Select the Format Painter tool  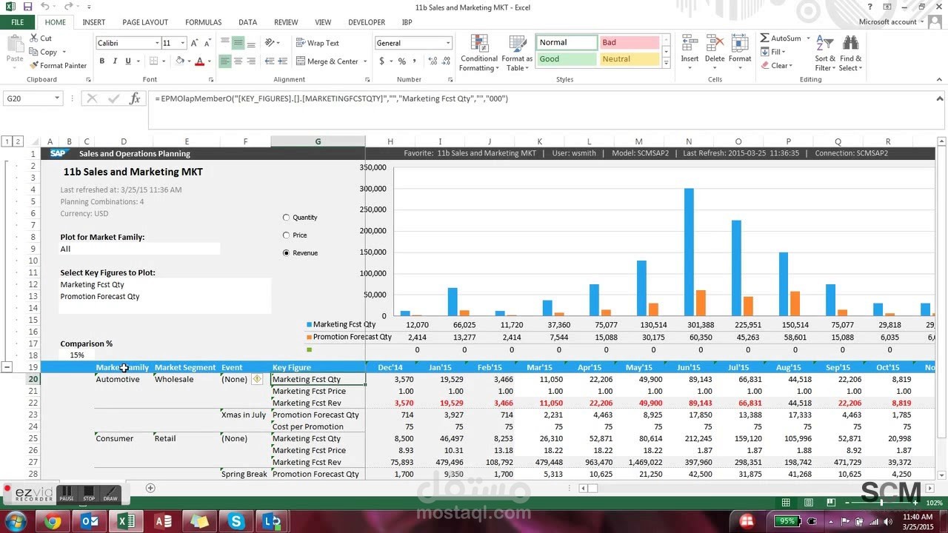(x=58, y=65)
